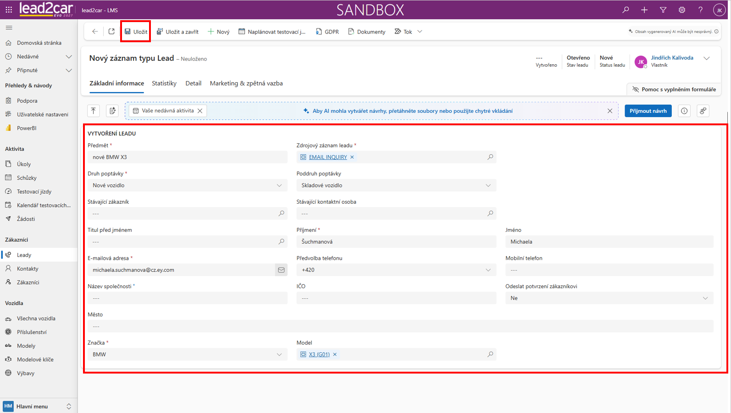Click the email icon in E-mailová adresa field
Image resolution: width=731 pixels, height=413 pixels.
point(281,270)
